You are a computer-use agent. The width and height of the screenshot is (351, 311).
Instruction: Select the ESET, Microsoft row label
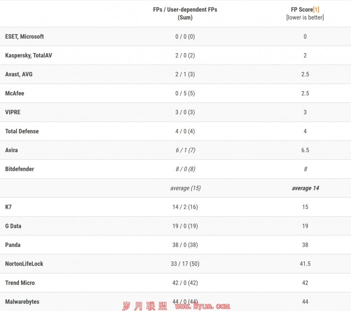(25, 37)
